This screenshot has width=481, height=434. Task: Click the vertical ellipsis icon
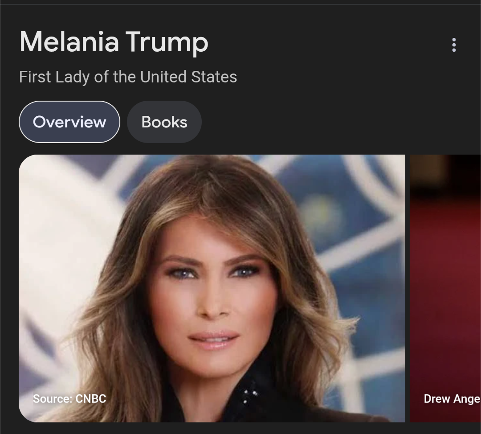click(x=454, y=45)
